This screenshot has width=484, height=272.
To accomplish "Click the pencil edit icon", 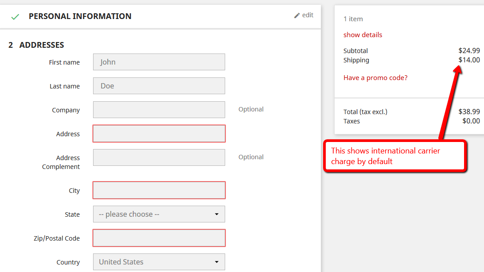I will coord(297,15).
